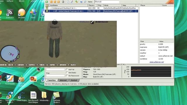The height and width of the screenshot is (105, 187).
Task: Open the www.uifserver.net link under rules
Action: (157, 62)
